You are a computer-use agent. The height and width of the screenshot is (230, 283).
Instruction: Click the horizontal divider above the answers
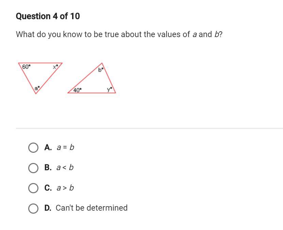click(x=149, y=128)
